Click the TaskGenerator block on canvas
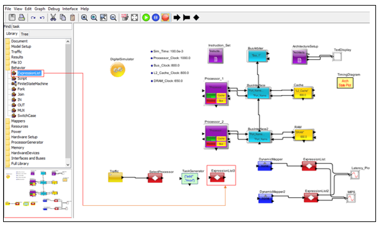This screenshot has height=227, width=381. tap(190, 178)
